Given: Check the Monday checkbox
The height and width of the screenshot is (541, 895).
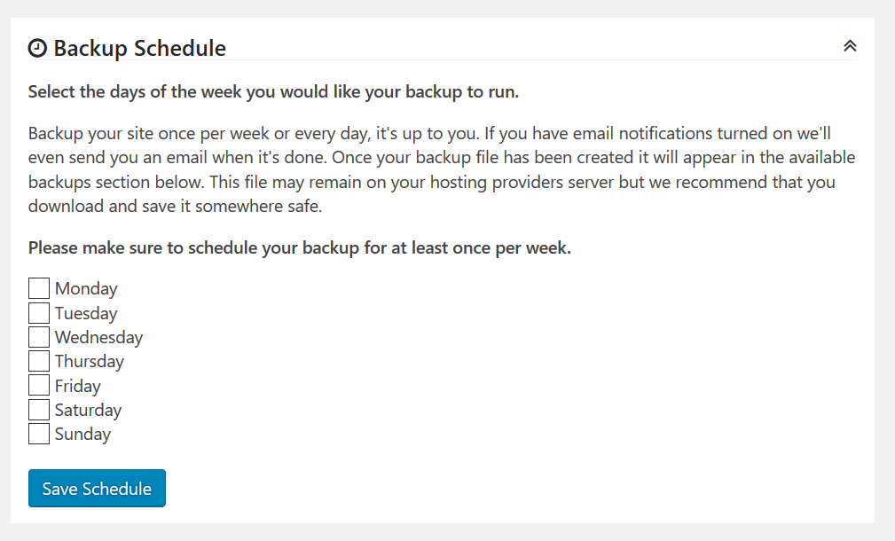Looking at the screenshot, I should coord(39,288).
